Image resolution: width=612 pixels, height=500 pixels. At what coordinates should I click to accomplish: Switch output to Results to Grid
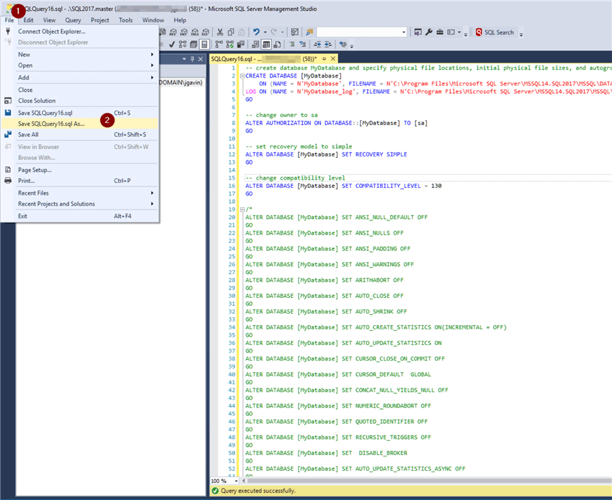266,44
